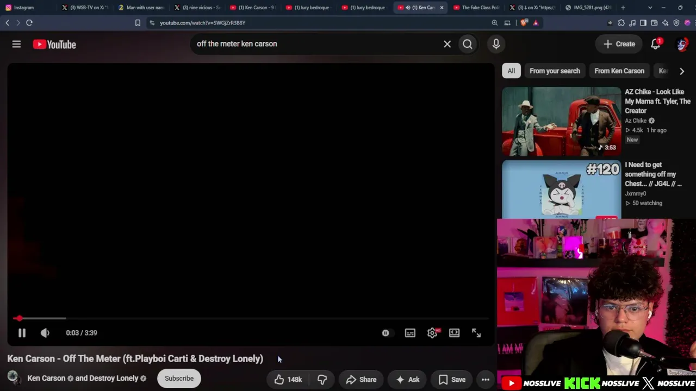Seek using the video progress bar

[x=250, y=318]
